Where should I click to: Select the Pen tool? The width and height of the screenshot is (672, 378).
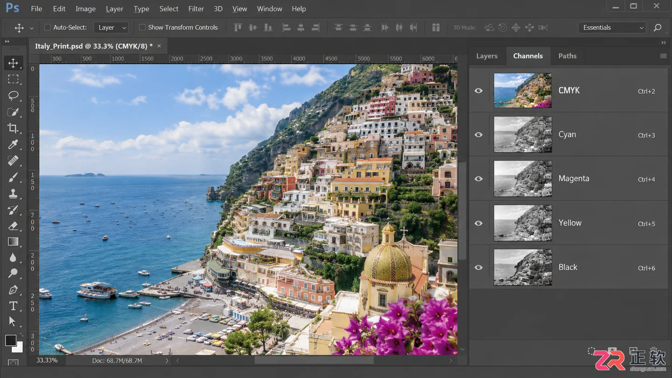(x=13, y=290)
